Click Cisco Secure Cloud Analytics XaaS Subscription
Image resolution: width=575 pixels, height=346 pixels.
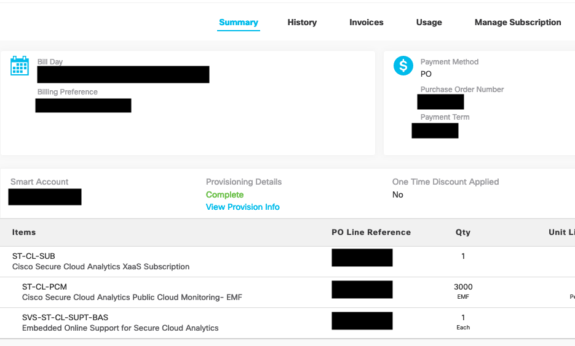pos(101,267)
